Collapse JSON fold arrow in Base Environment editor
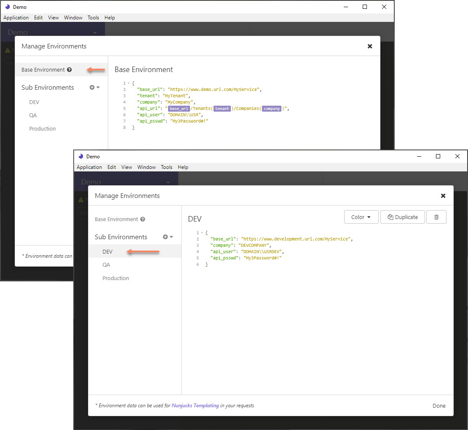 tap(128, 83)
